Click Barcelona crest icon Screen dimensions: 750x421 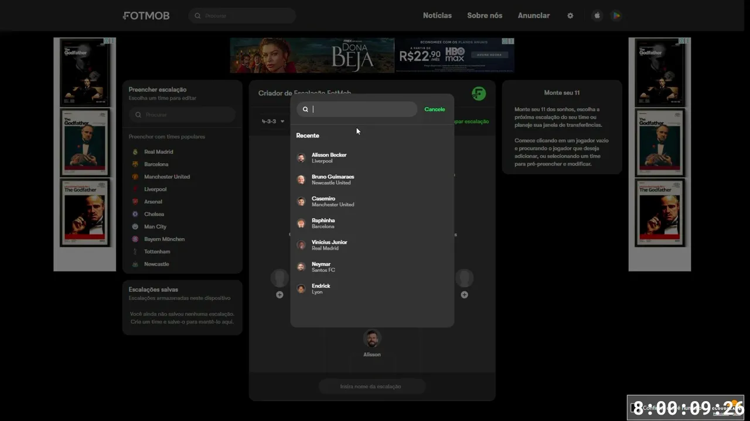[135, 164]
